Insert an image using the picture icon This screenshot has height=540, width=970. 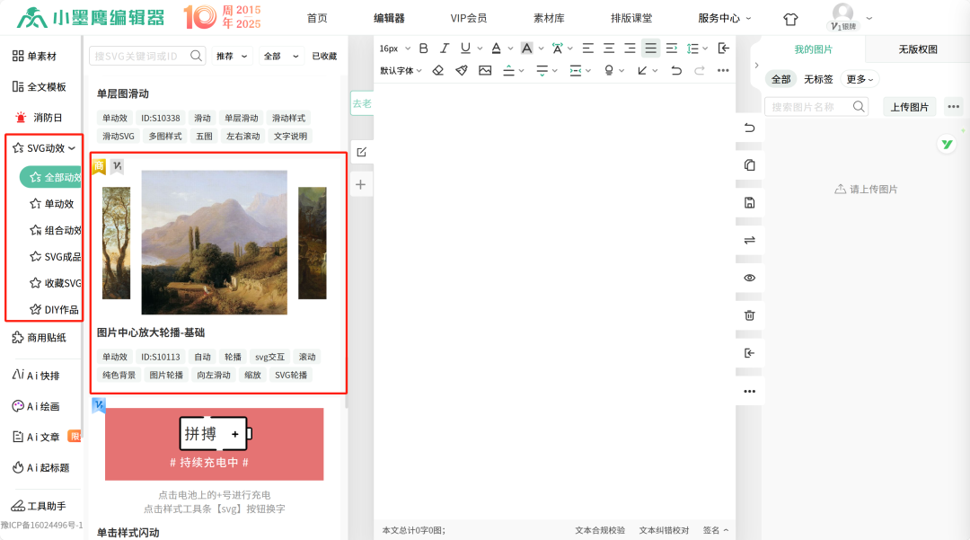coord(485,70)
